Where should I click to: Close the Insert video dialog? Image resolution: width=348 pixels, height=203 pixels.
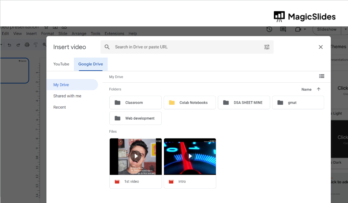pyautogui.click(x=320, y=47)
